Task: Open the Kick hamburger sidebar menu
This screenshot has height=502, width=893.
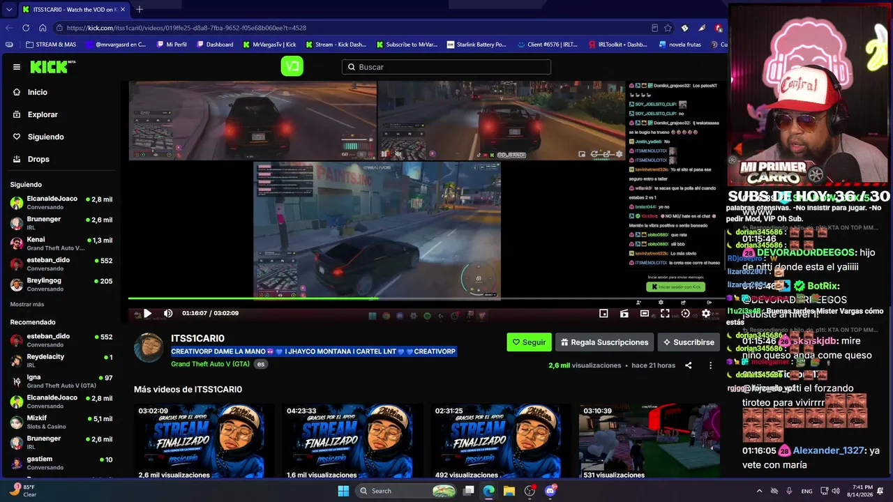Action: [x=17, y=67]
